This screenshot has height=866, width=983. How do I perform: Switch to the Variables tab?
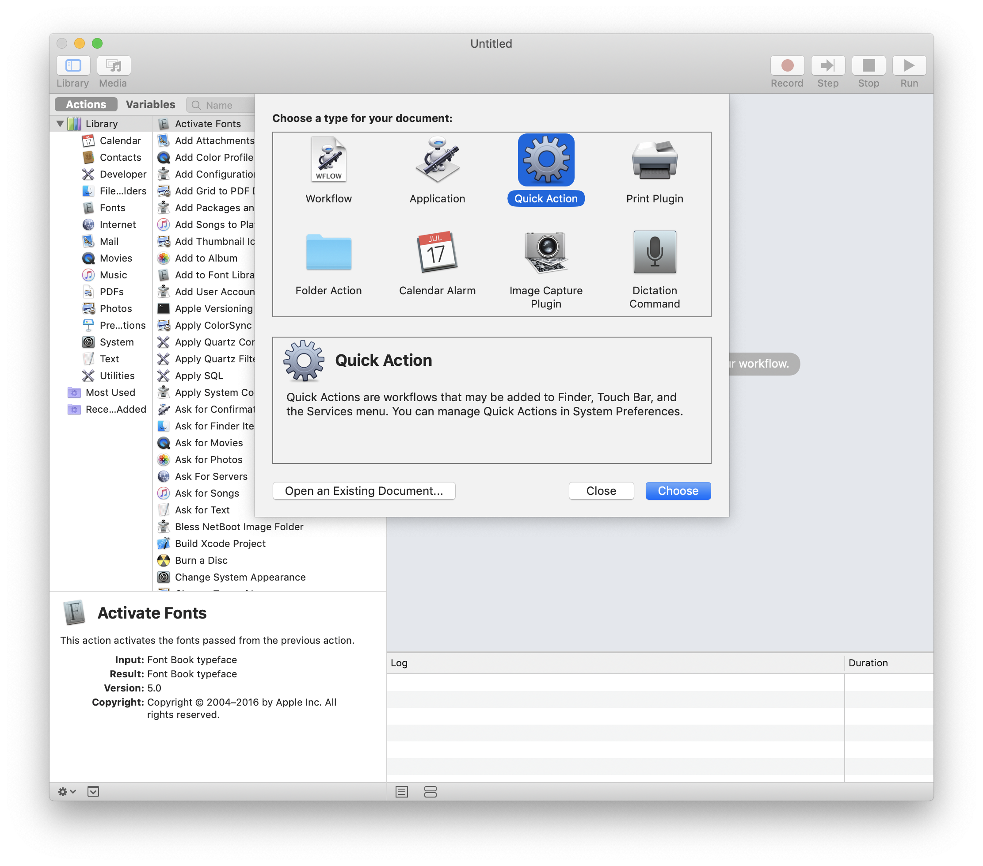150,104
